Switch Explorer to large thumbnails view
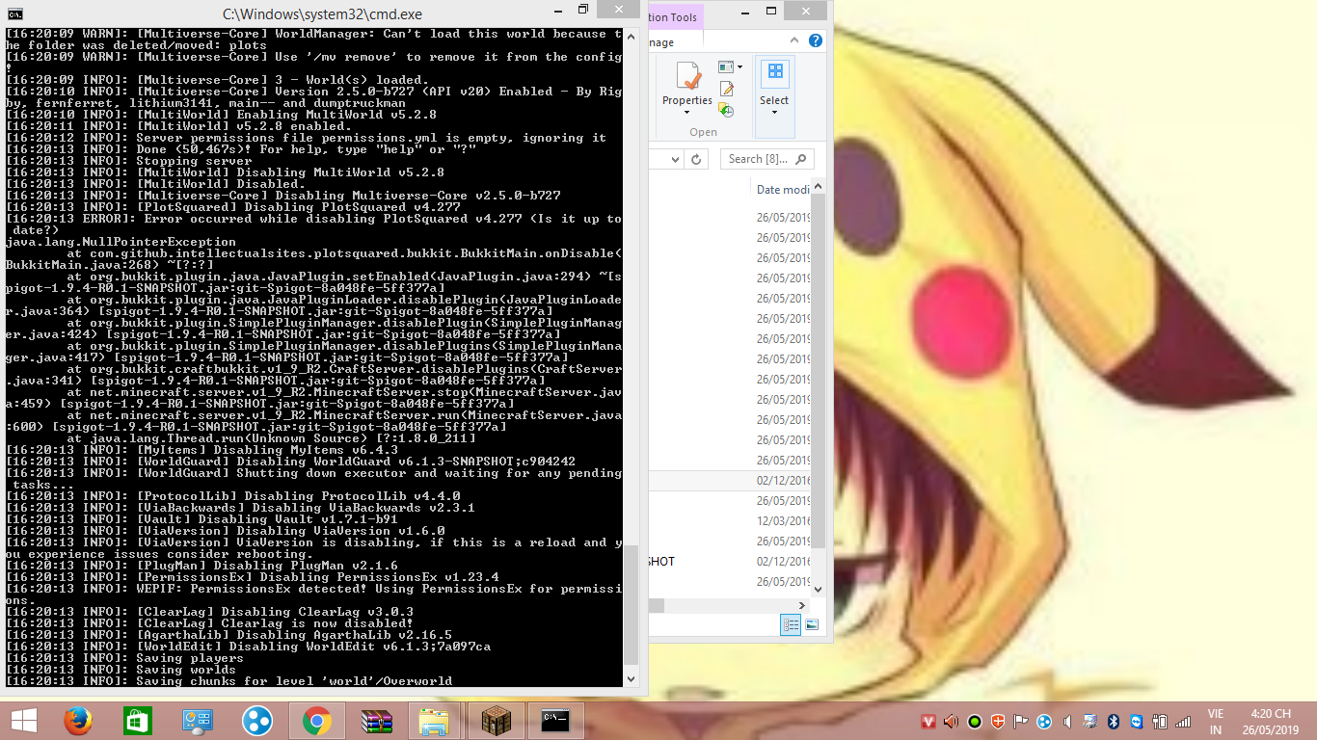1317x740 pixels. coord(812,625)
